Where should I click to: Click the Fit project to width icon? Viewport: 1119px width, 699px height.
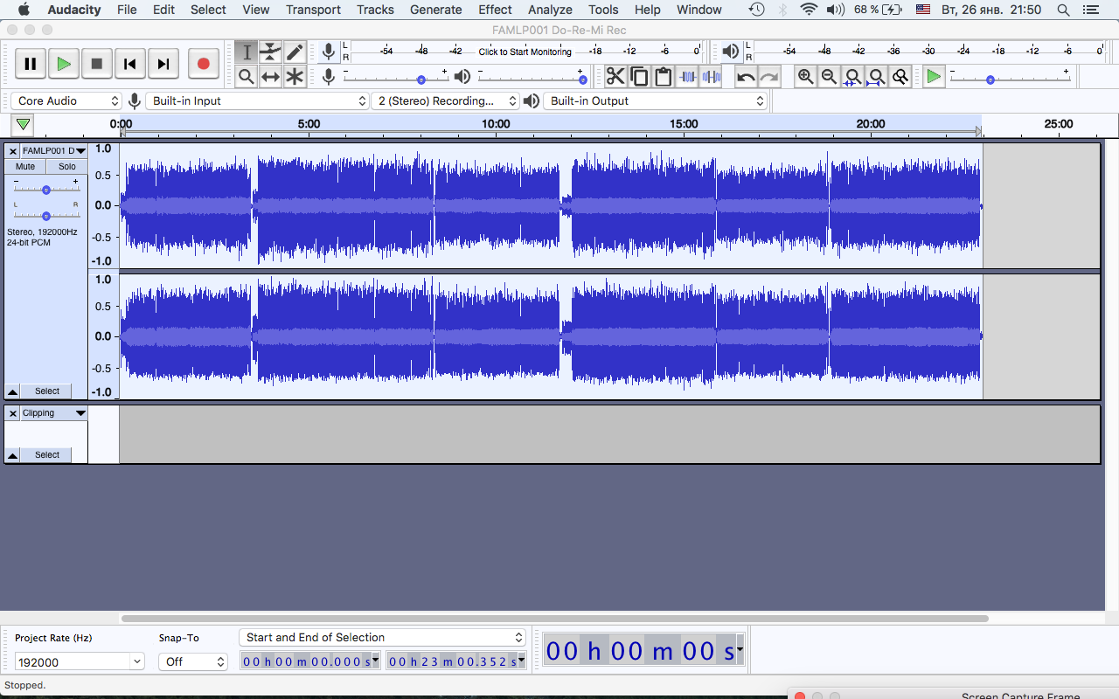tap(877, 77)
